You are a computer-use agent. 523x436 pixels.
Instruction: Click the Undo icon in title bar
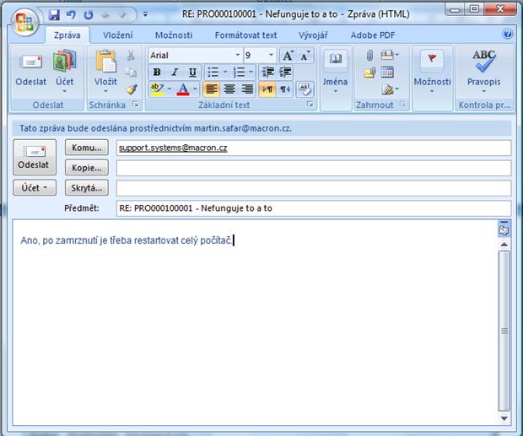click(x=71, y=15)
